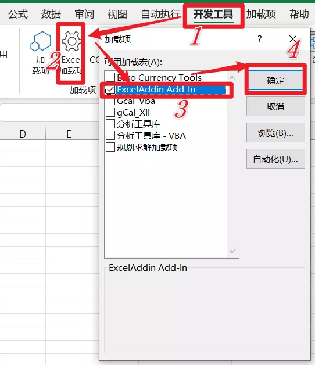This screenshot has height=365, width=315.
Task: Close the 加载项 dialog
Action: (293, 39)
